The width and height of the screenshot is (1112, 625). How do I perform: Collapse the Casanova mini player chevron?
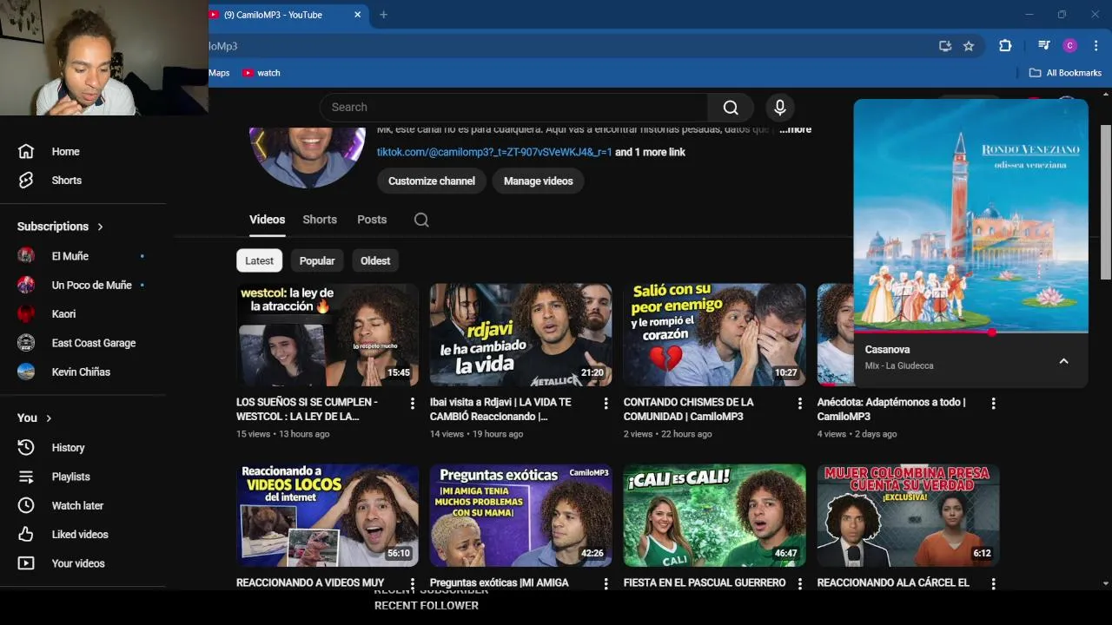(1063, 361)
